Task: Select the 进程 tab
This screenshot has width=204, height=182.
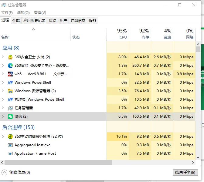Action: 5,20
